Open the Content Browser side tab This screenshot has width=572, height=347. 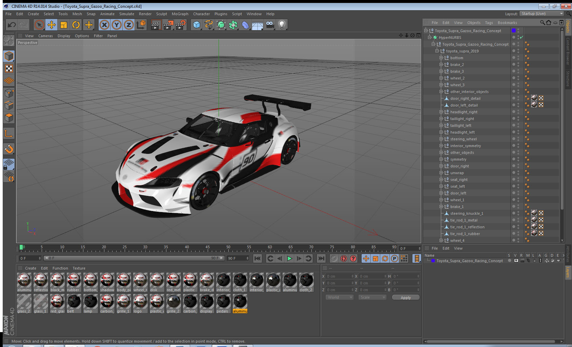pyautogui.click(x=568, y=51)
